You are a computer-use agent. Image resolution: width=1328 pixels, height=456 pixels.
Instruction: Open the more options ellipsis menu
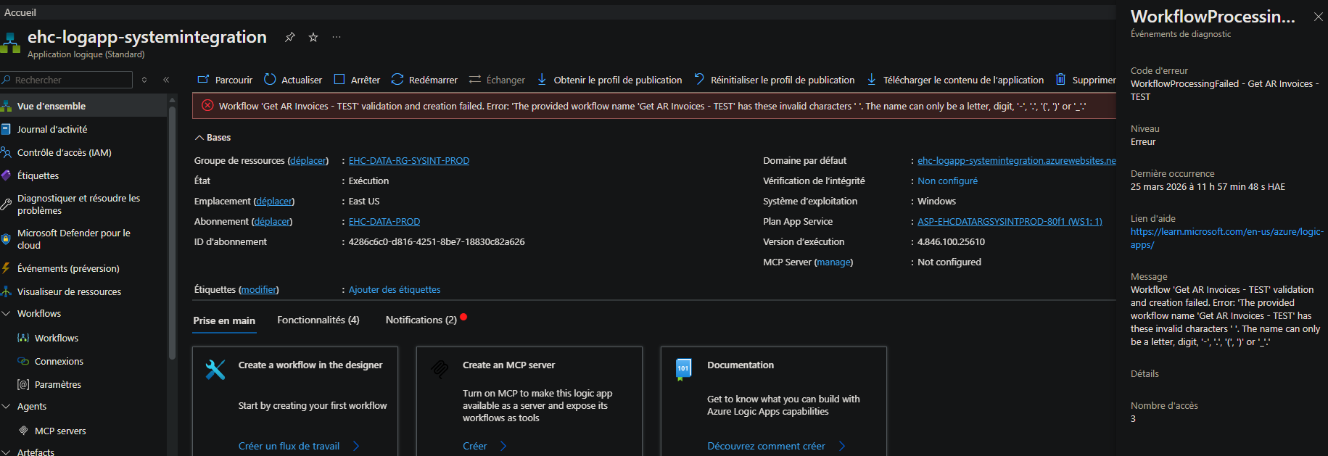(337, 37)
